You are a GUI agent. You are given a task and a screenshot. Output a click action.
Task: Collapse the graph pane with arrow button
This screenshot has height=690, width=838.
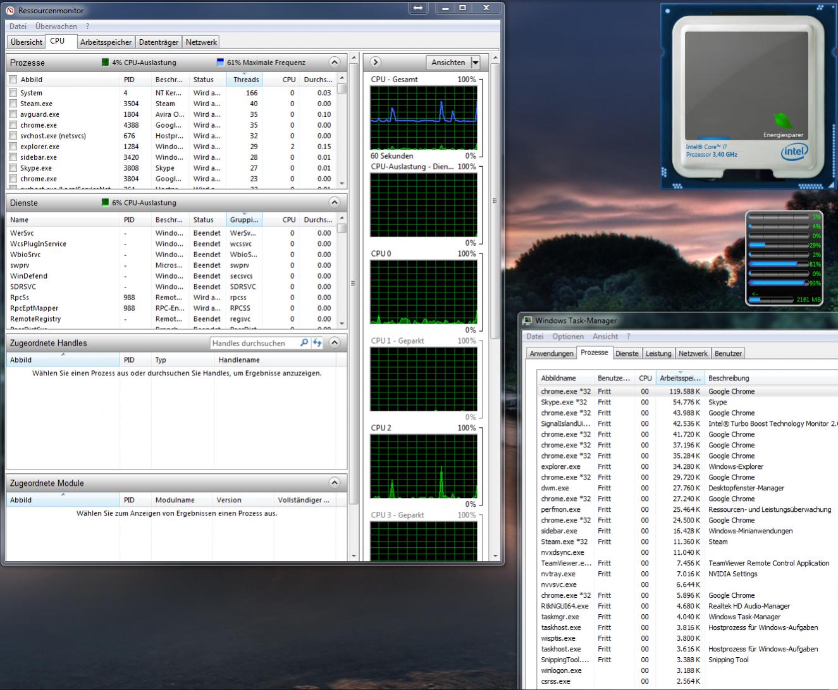click(376, 63)
